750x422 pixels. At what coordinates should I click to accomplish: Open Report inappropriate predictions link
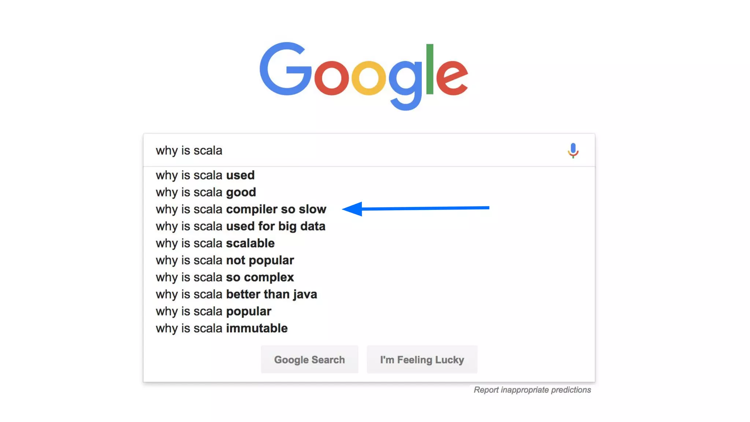click(532, 390)
